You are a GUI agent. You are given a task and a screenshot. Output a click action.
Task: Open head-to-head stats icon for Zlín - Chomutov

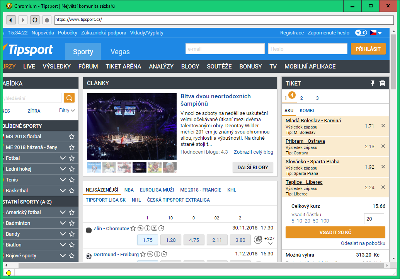tap(140, 228)
